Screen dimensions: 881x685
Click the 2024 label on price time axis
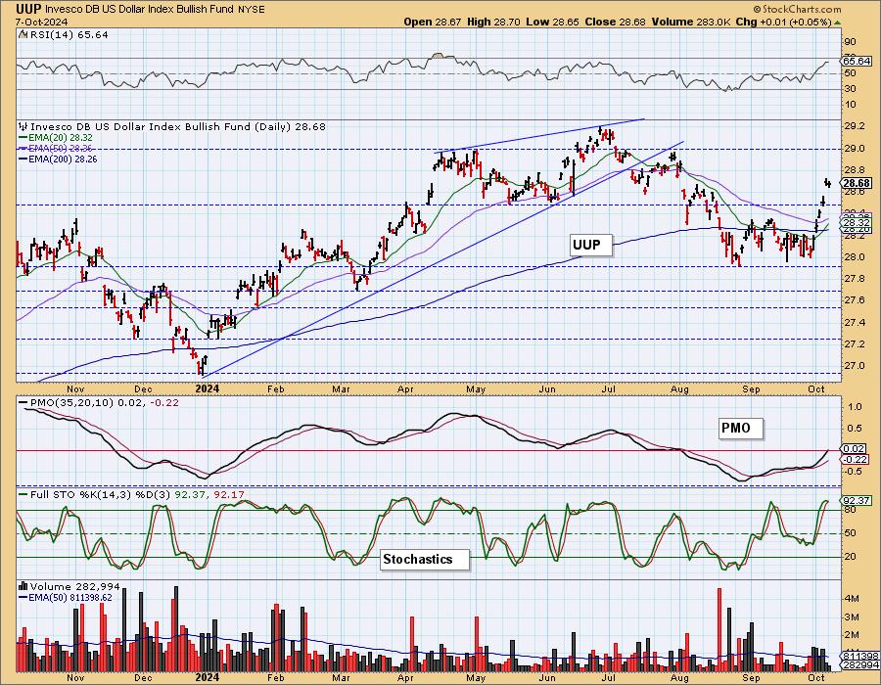[x=207, y=388]
